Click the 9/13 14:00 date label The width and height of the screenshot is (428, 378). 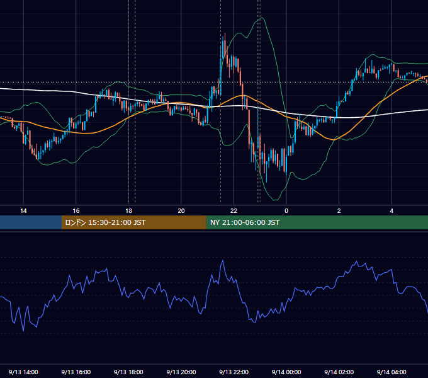pos(23,372)
